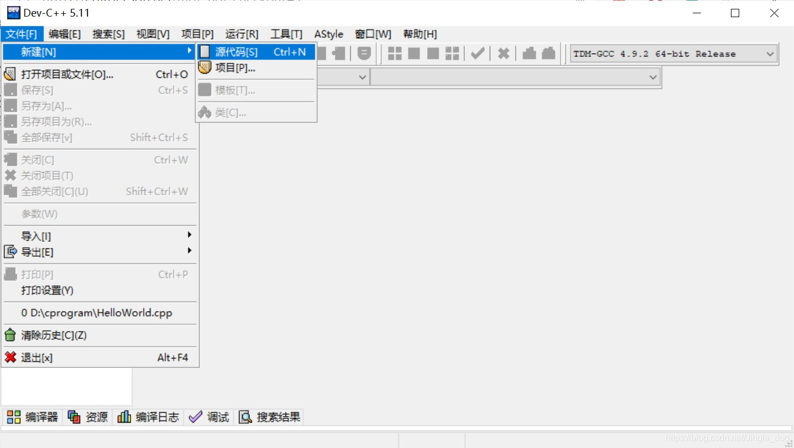Choose 源代码[S] to create new source file
This screenshot has height=448, width=794.
(256, 52)
